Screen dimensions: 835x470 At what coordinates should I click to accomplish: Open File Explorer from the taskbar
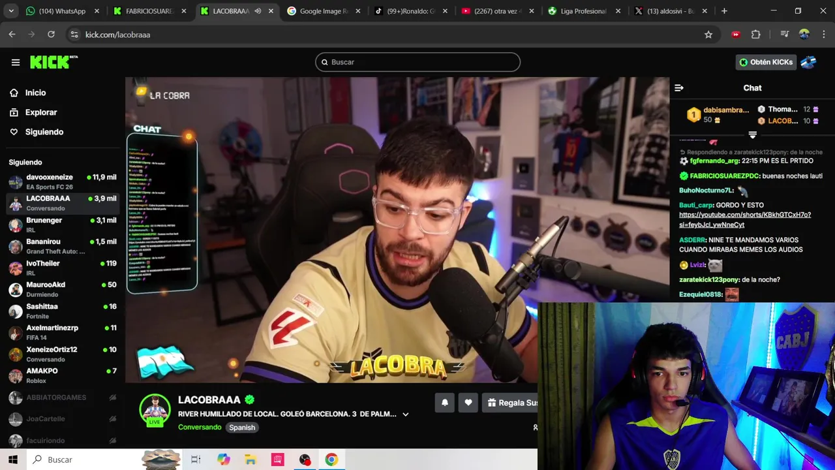(250, 460)
